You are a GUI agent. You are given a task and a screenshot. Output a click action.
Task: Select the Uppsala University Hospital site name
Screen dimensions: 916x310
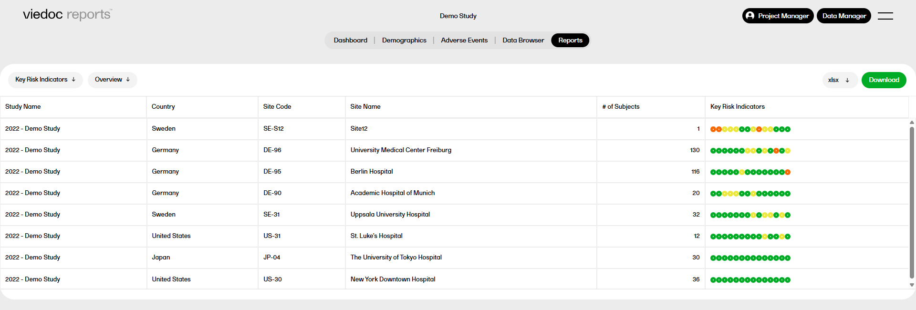click(x=390, y=215)
